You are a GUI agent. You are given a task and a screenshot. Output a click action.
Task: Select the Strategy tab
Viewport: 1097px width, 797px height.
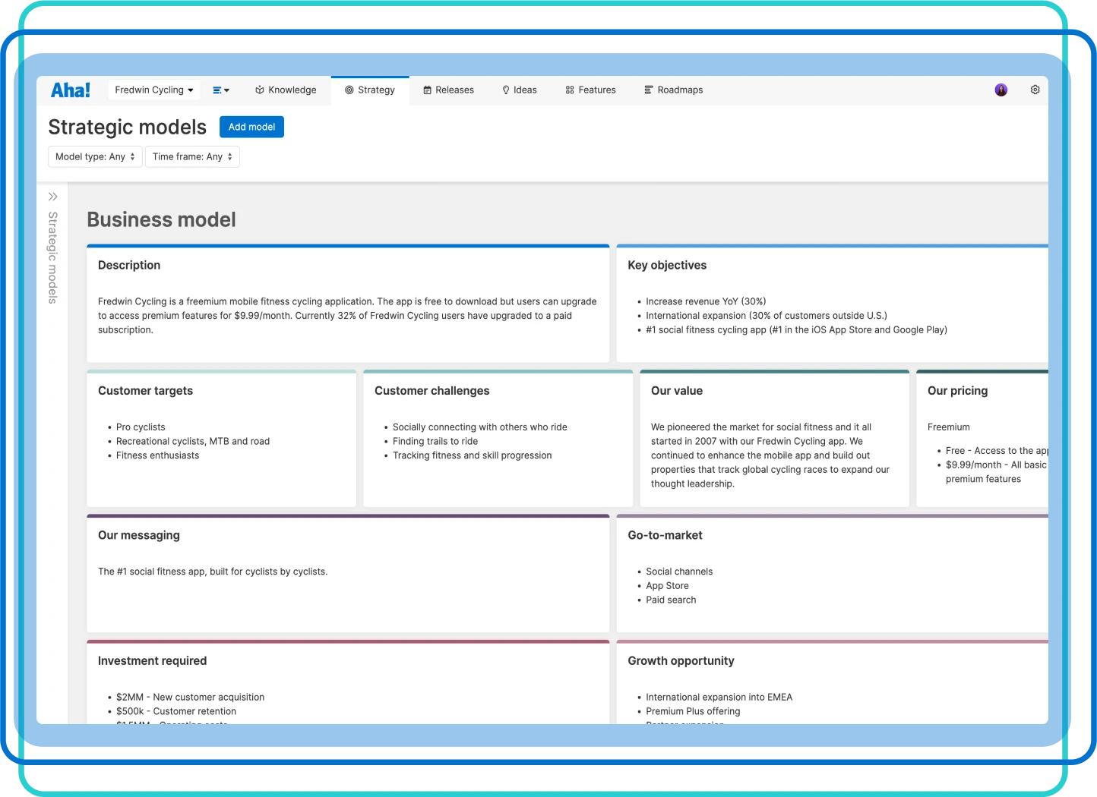370,90
